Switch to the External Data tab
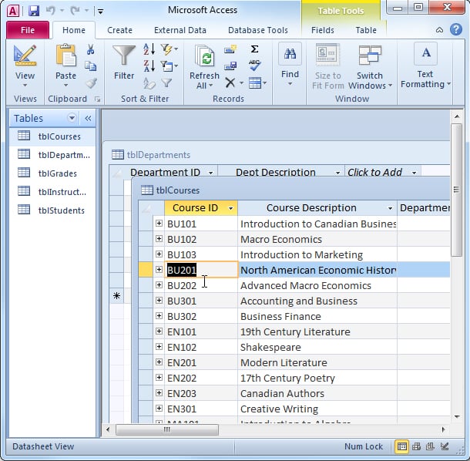 coord(180,30)
